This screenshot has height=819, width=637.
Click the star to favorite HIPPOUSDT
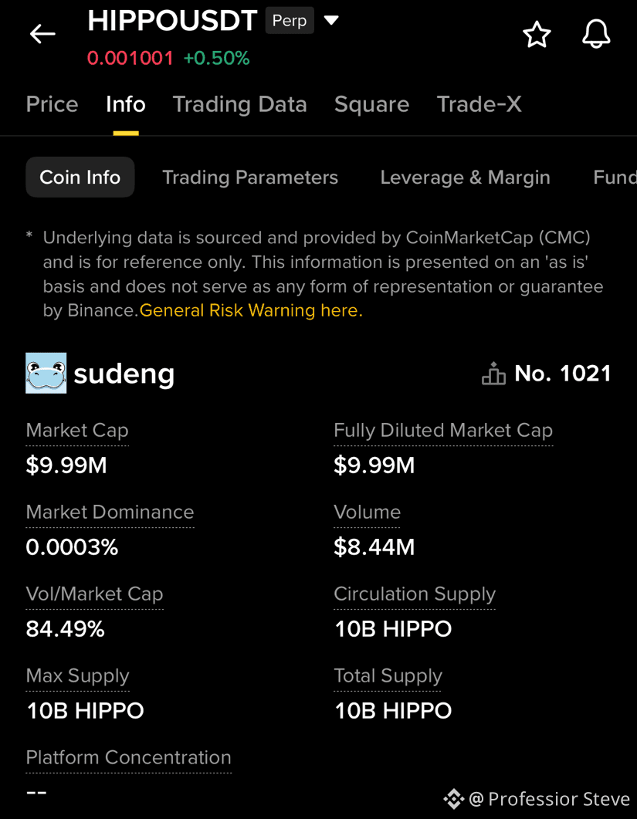pos(537,34)
